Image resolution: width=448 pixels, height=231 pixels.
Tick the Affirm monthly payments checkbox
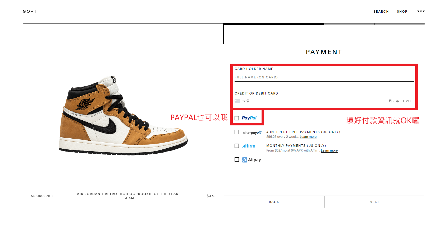[x=237, y=146]
